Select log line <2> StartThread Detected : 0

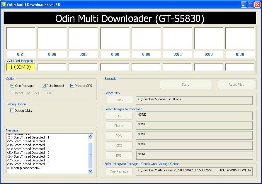[28, 141]
